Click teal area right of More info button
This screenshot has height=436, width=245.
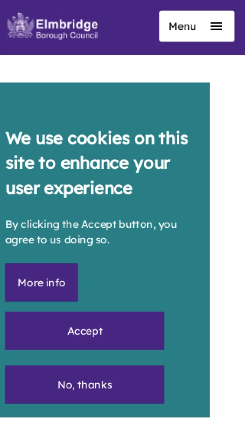pos(143,282)
